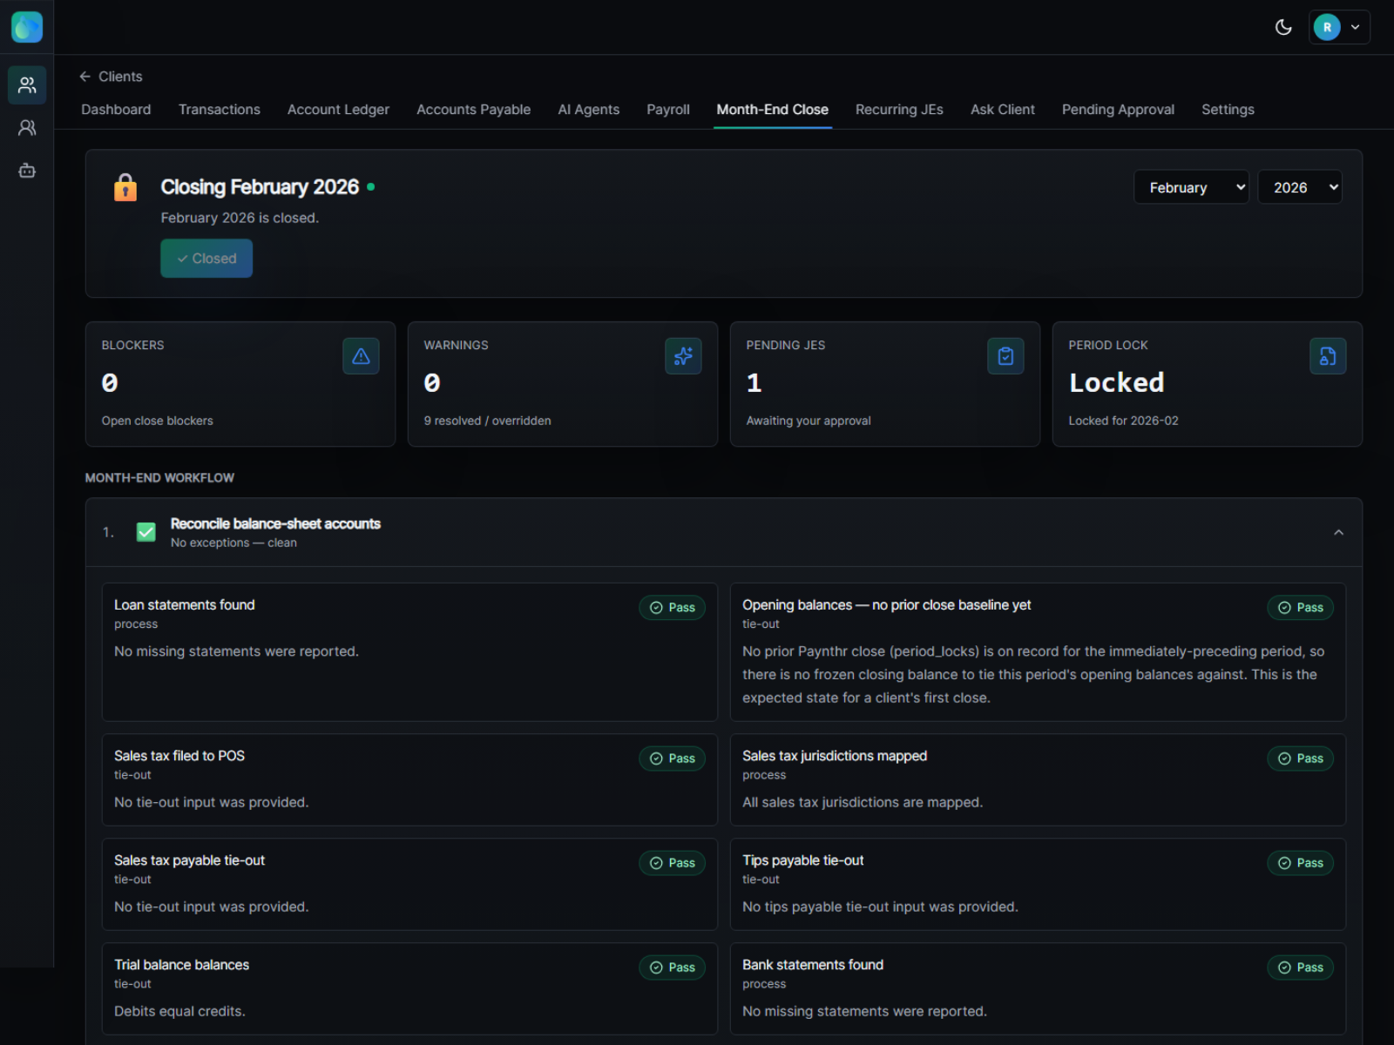Switch to the Accounts Payable tab
The image size is (1394, 1045).
pyautogui.click(x=473, y=110)
